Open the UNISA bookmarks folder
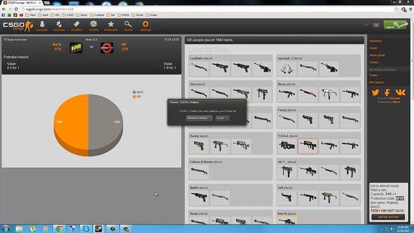 [x=124, y=15]
